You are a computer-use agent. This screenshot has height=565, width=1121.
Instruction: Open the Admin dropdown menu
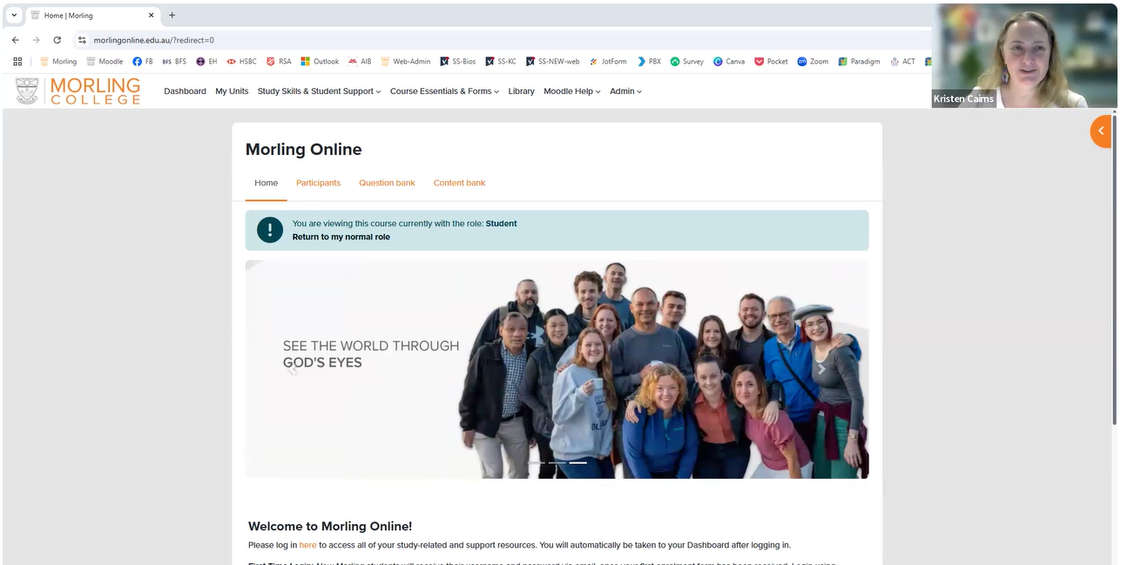click(x=625, y=91)
